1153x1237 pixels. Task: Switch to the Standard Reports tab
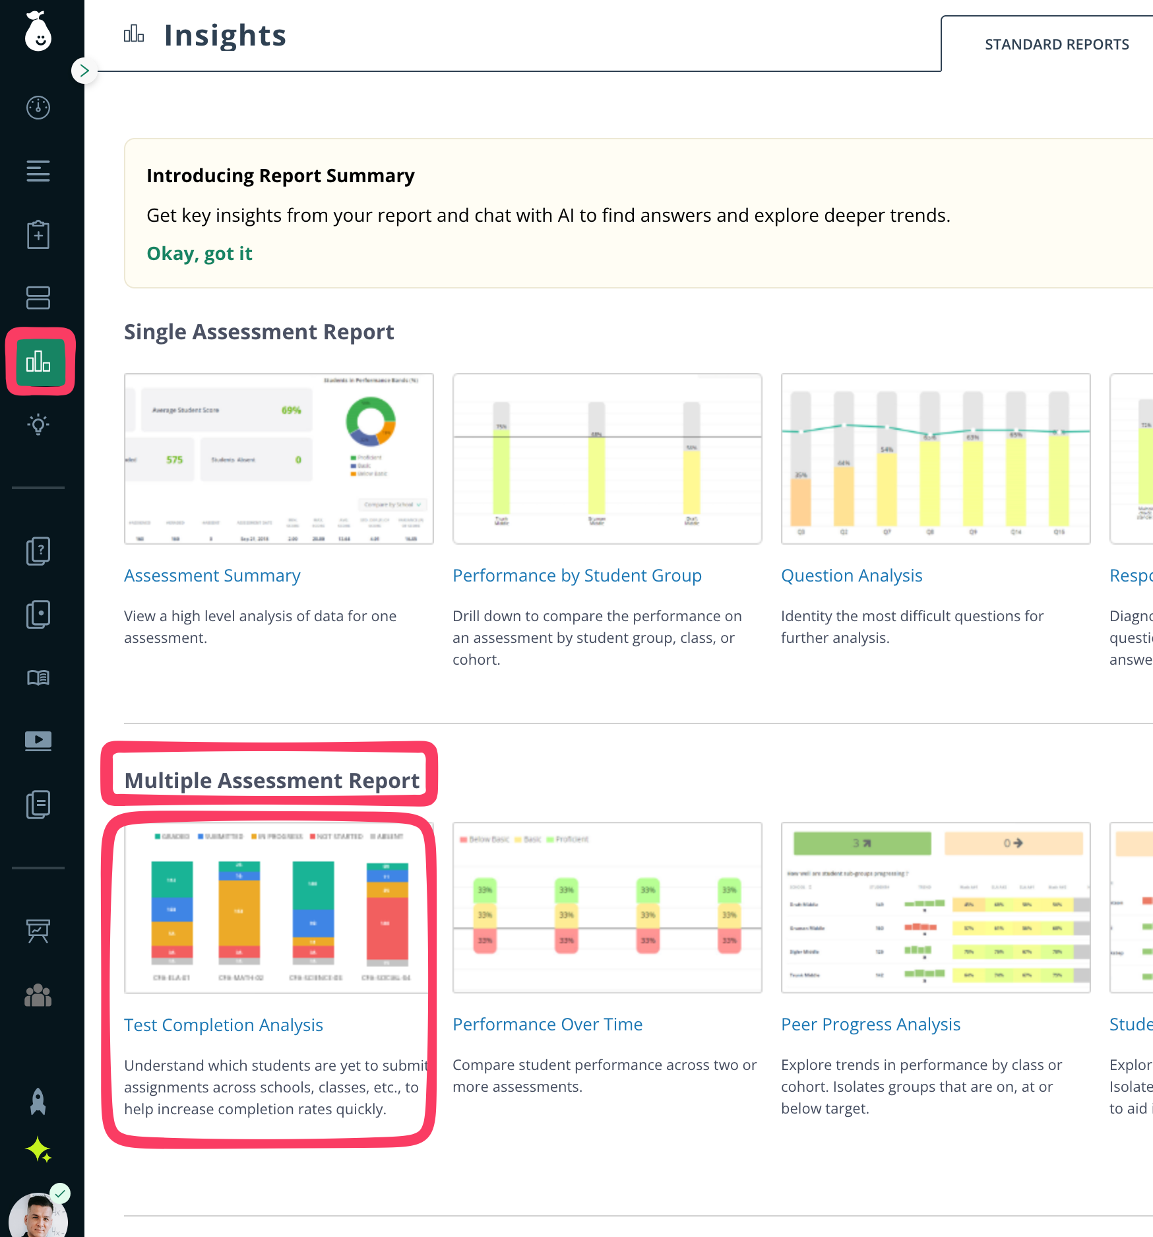tap(1057, 44)
